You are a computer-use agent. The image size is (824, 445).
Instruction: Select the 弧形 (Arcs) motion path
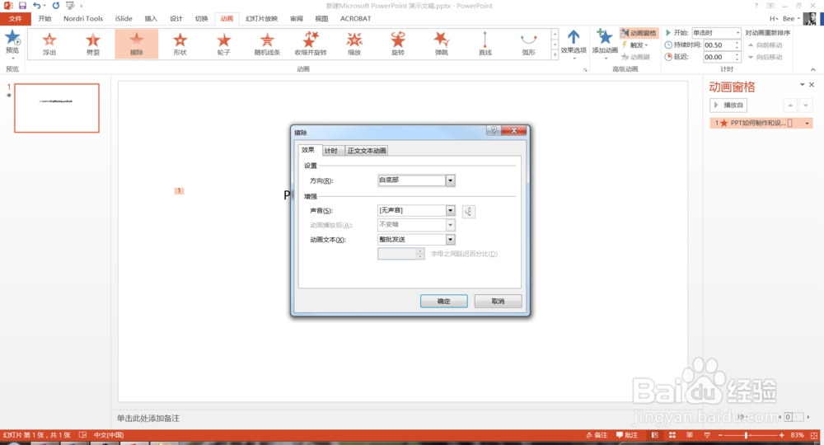(x=529, y=44)
